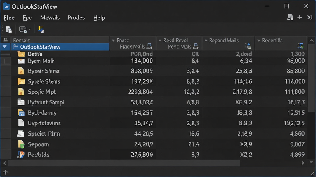This screenshot has height=177, width=316.
Task: Click the Femrails column header
Action: pos(60,40)
